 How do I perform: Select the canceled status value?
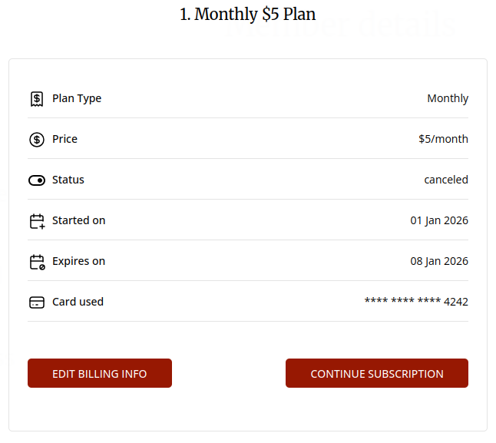click(446, 180)
